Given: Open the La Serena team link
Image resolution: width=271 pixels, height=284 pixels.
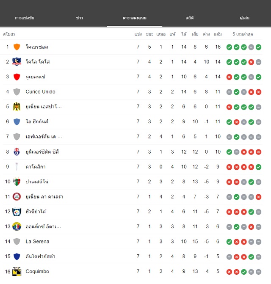Looking at the screenshot, I should coord(38,241).
